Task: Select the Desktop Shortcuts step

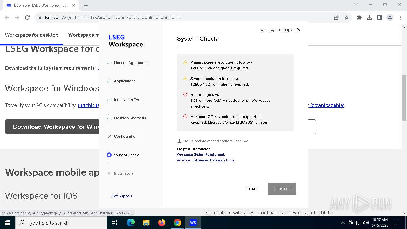Action: click(130, 118)
